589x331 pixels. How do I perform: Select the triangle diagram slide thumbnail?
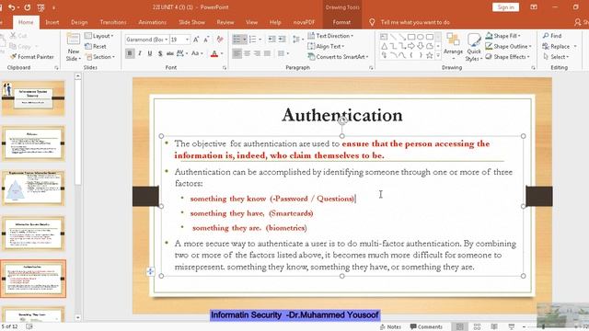[x=33, y=188]
